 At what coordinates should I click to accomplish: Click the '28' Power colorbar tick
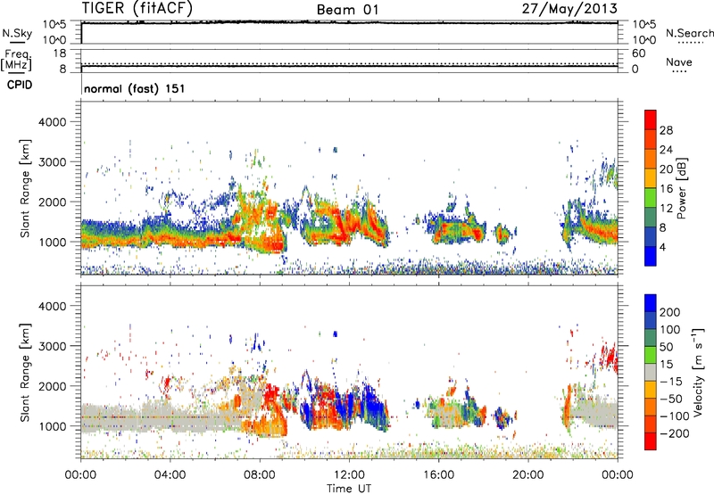click(666, 130)
